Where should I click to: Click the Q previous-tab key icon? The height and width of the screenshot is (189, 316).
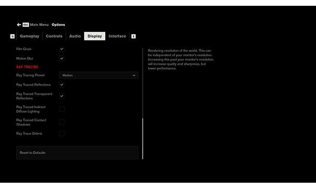13,36
